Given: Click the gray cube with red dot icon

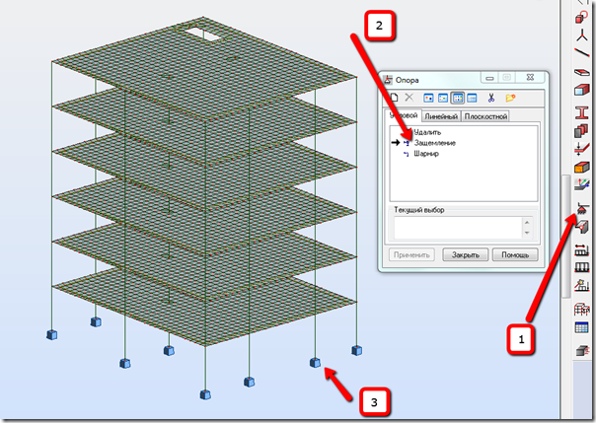Looking at the screenshot, I should click(x=581, y=227).
